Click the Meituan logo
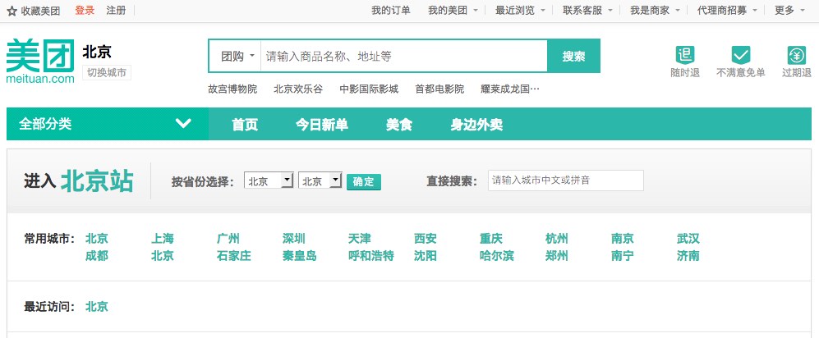The height and width of the screenshot is (338, 819). click(40, 61)
